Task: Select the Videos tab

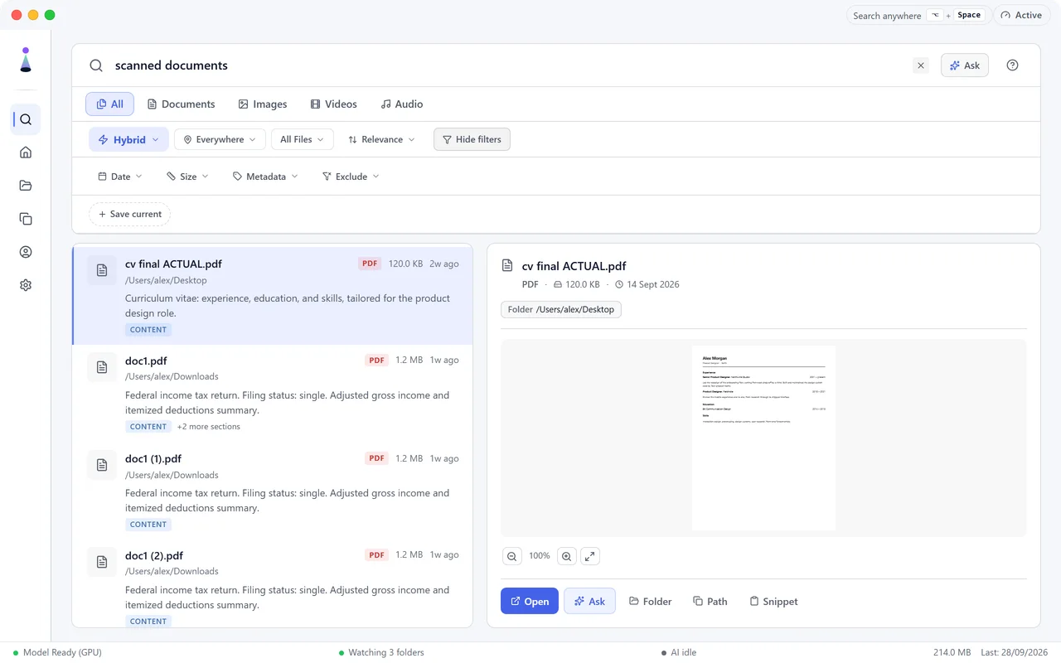Action: pyautogui.click(x=333, y=104)
